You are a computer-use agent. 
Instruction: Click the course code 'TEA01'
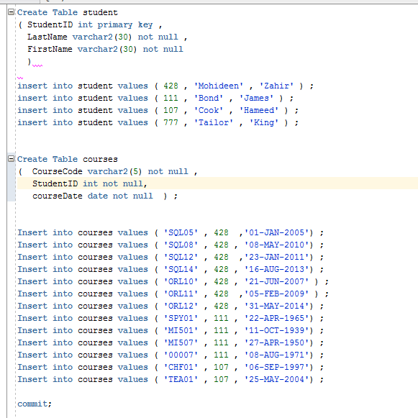pos(181,379)
